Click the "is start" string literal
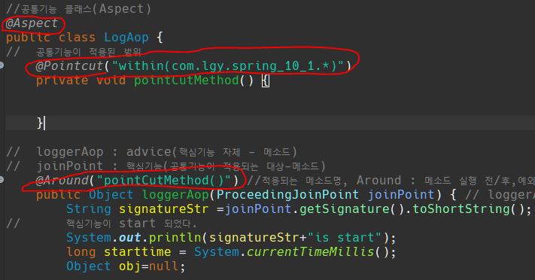 click(x=345, y=238)
